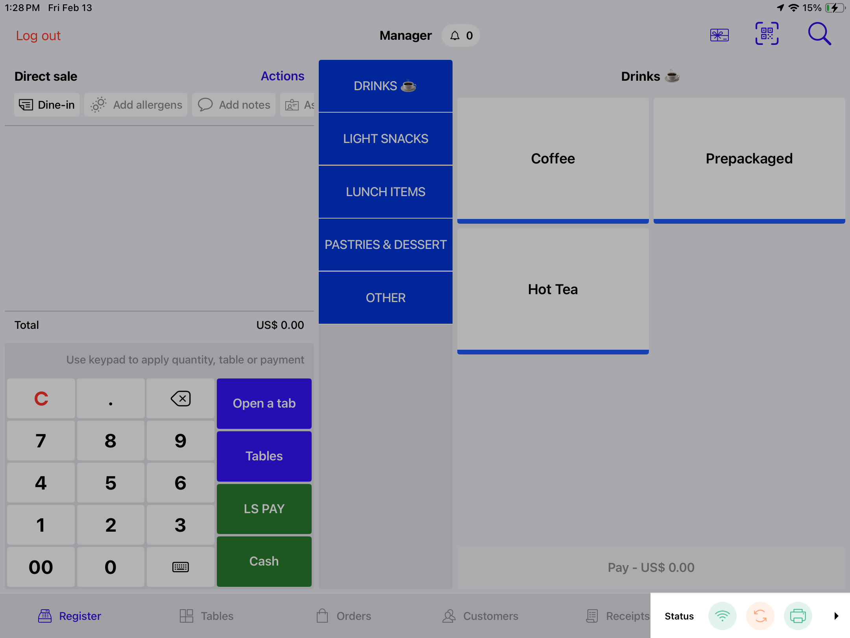
Task: Click the Log out link
Action: tap(38, 36)
